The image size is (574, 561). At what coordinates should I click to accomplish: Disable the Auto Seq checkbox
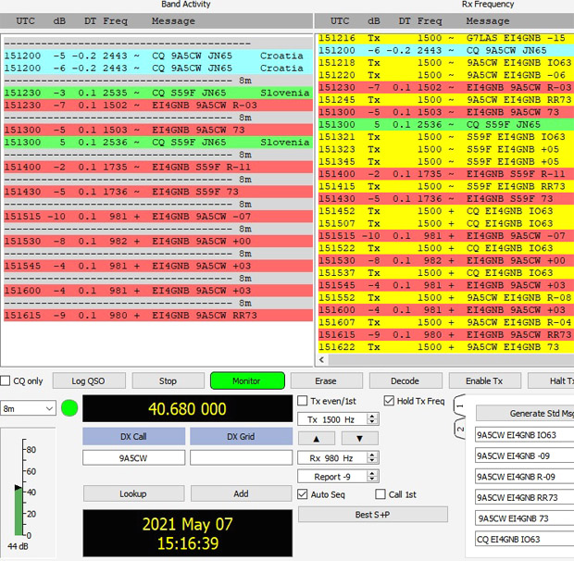tap(303, 494)
